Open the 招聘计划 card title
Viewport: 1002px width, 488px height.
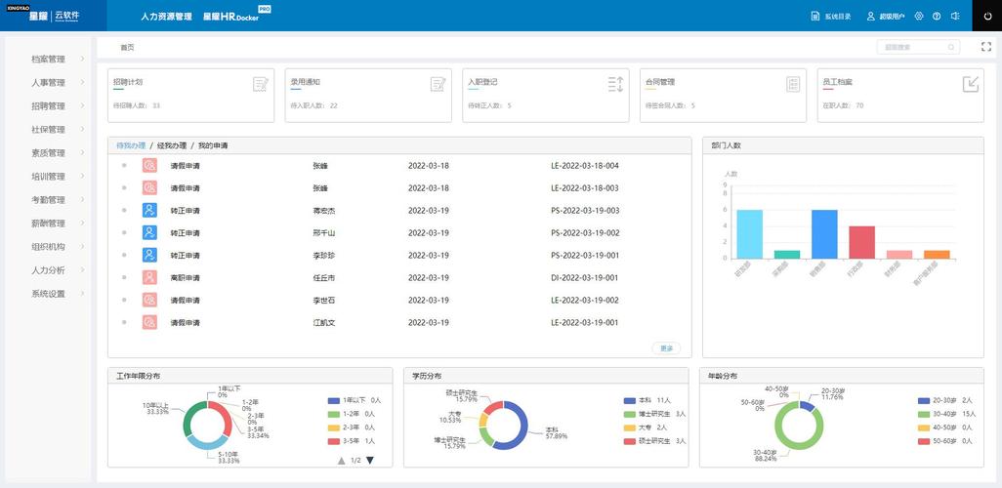pyautogui.click(x=128, y=82)
